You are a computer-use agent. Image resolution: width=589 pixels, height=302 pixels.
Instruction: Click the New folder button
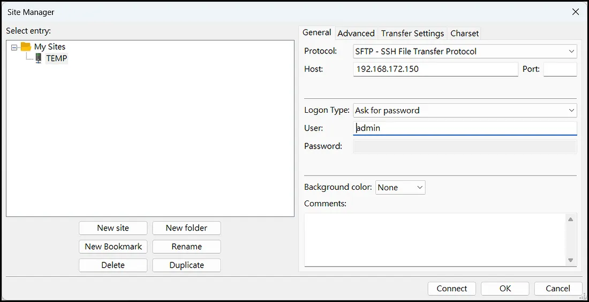[x=186, y=228]
